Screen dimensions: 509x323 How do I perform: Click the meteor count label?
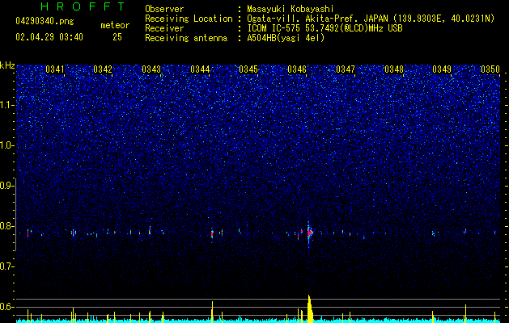[x=115, y=25]
